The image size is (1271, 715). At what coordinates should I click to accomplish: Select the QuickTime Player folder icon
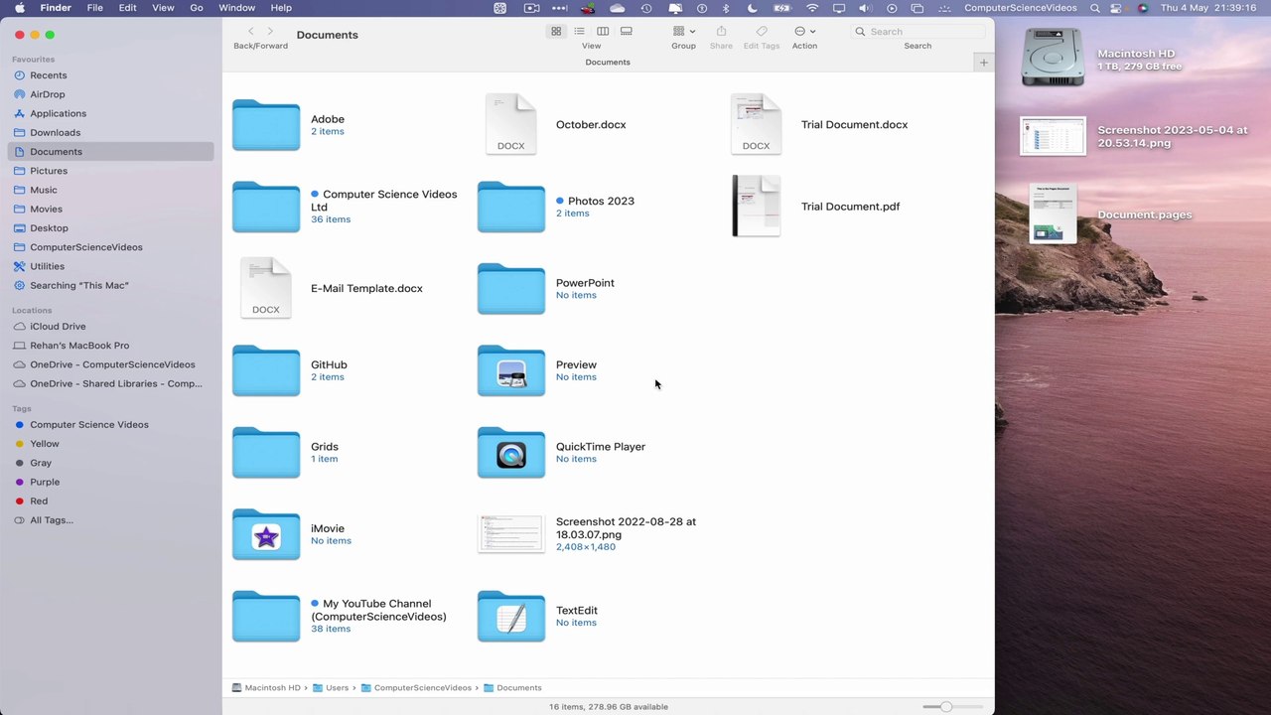click(511, 453)
